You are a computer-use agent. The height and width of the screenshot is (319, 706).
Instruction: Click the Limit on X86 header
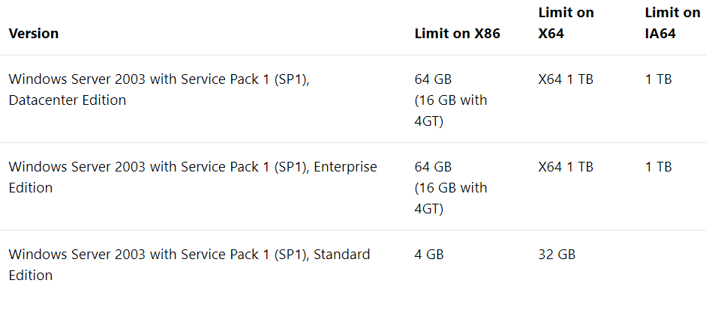[x=457, y=34]
